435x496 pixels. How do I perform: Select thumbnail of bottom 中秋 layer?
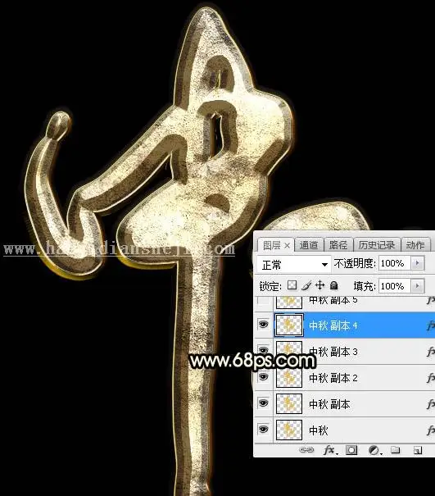click(x=289, y=430)
